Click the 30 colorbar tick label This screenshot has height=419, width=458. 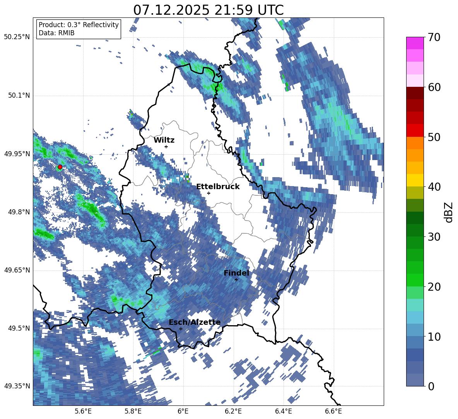click(434, 237)
